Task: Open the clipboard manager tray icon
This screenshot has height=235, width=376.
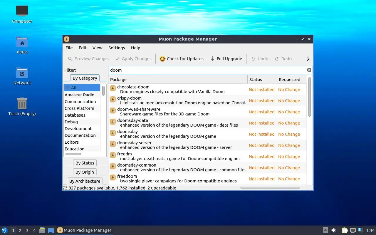Action: coord(345,230)
